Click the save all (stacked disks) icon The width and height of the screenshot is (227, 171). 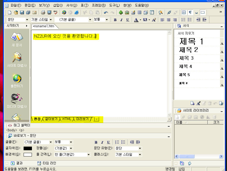tap(28, 12)
